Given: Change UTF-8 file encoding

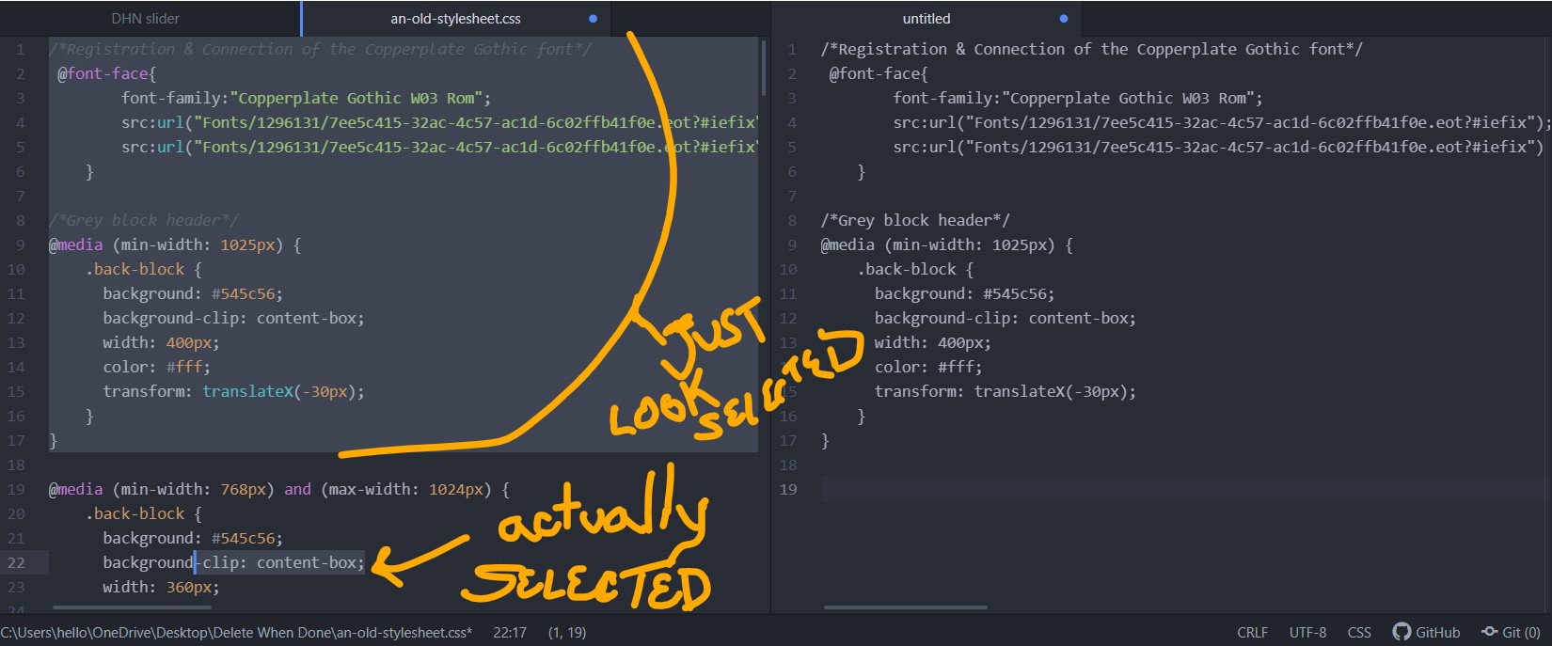Looking at the screenshot, I should pos(1307,633).
